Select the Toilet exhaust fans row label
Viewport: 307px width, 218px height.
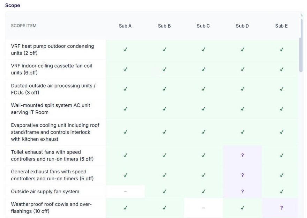[52, 155]
